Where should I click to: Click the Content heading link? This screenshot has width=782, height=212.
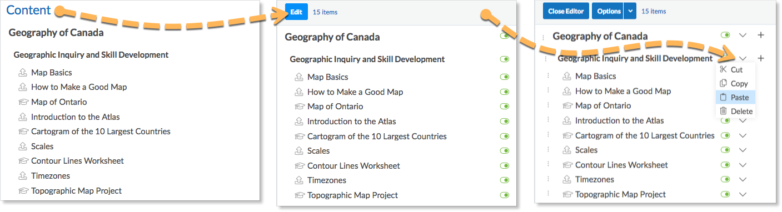coord(28,10)
